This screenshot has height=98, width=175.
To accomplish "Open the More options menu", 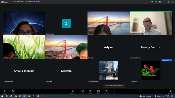I will (114, 92).
